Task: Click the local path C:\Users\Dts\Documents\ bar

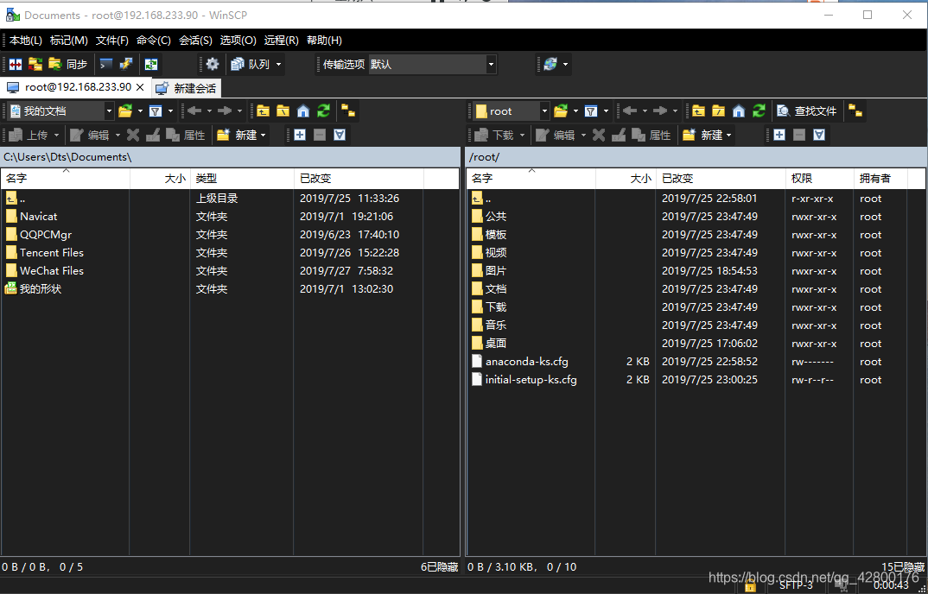Action: tap(230, 157)
